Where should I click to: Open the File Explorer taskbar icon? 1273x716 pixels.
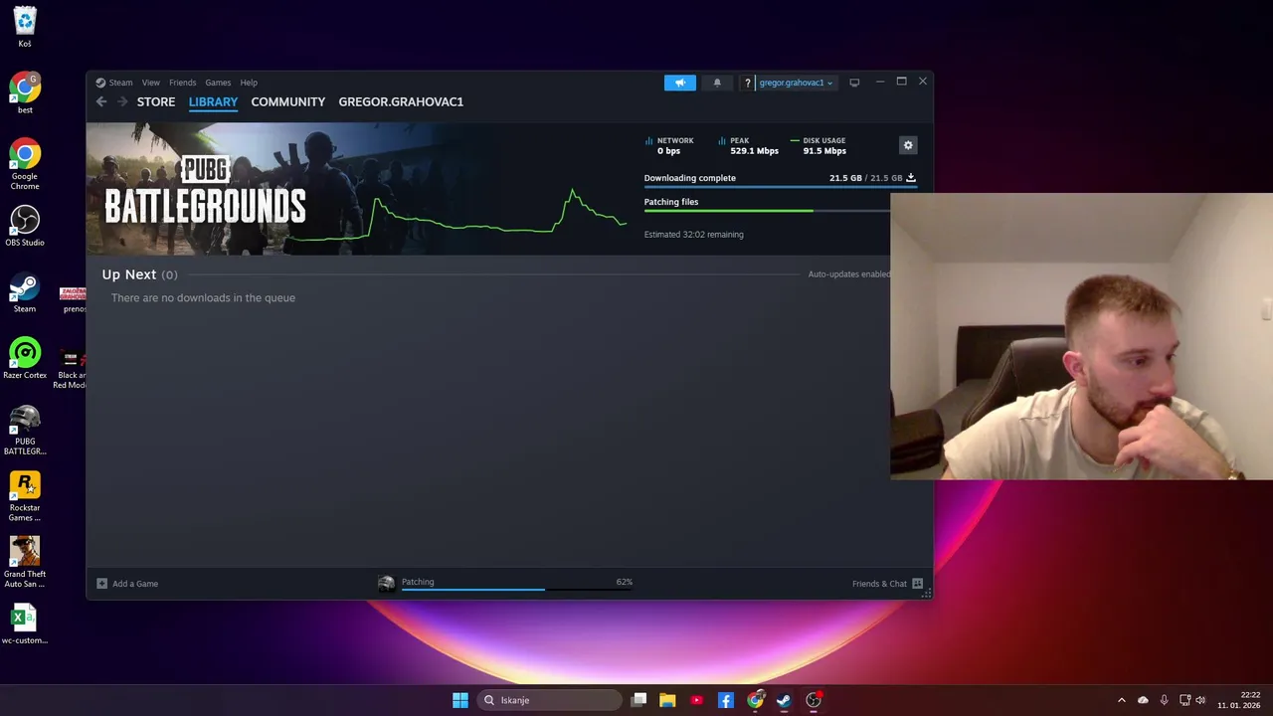667,700
